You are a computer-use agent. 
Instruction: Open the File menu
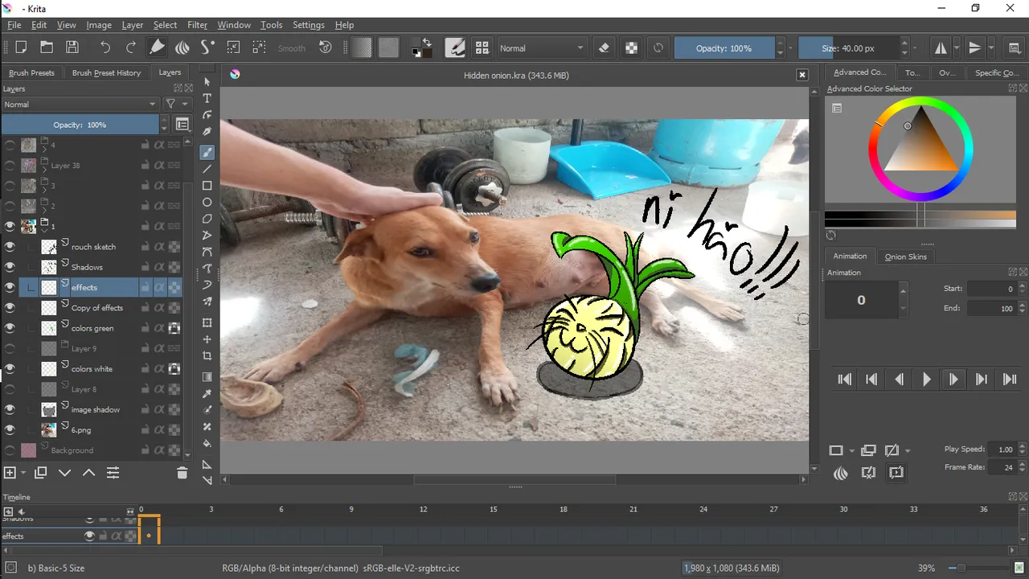(14, 25)
